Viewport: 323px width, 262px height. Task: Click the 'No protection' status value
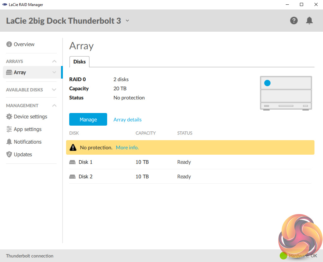pyautogui.click(x=129, y=98)
